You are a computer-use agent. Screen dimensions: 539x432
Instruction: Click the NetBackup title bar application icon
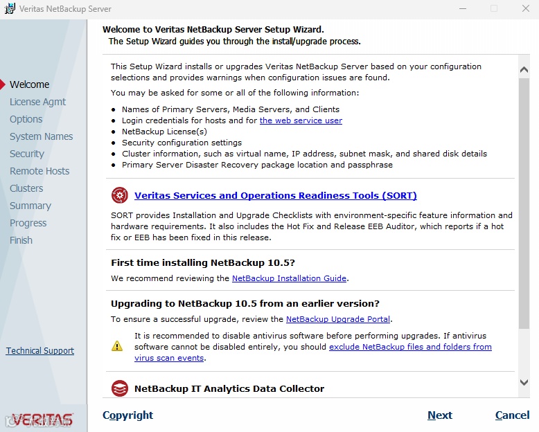click(10, 8)
